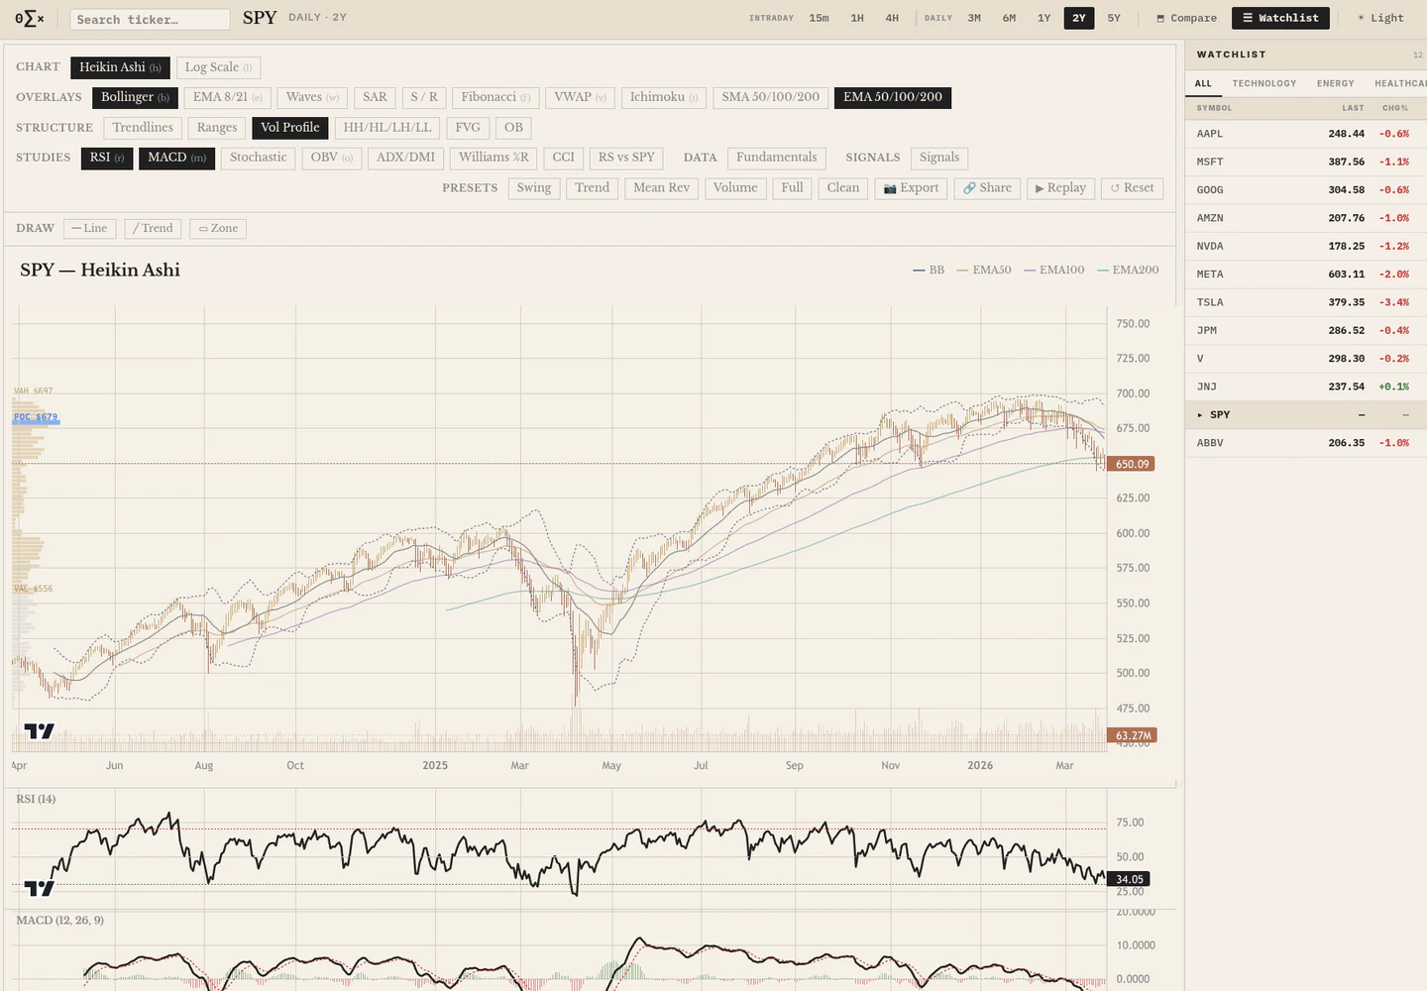Toggle EMA50 in chart legend

(984, 270)
